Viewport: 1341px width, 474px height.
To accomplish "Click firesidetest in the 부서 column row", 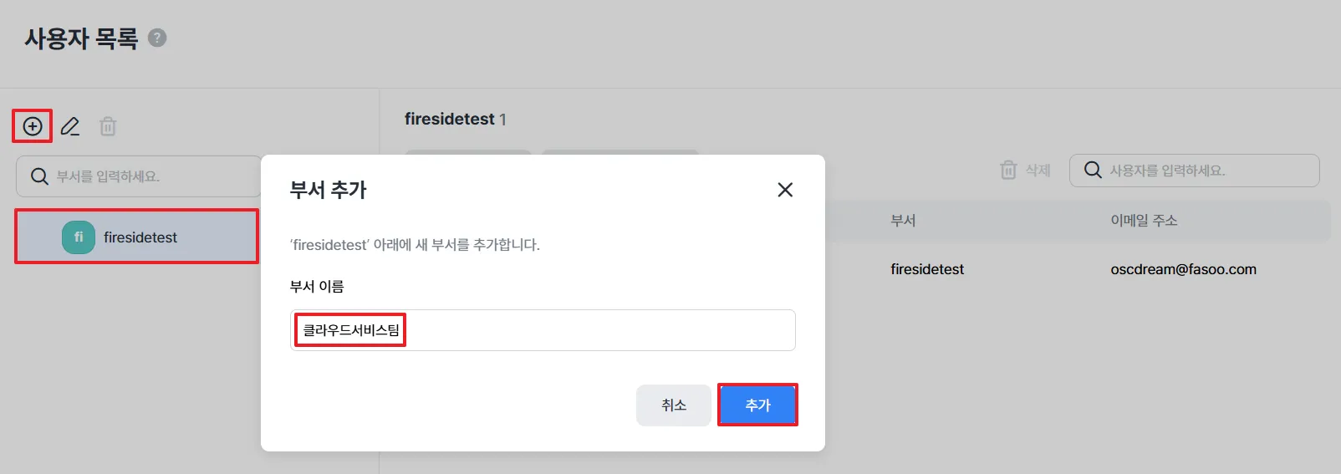I will (927, 269).
